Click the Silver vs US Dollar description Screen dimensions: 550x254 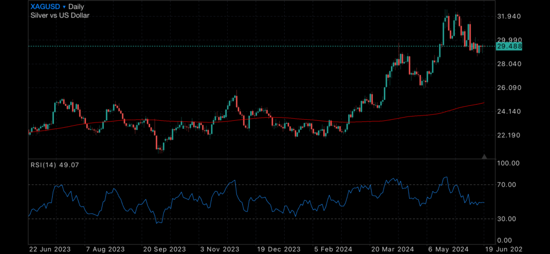60,16
